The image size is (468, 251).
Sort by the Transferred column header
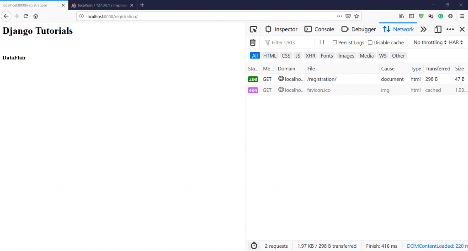point(438,69)
